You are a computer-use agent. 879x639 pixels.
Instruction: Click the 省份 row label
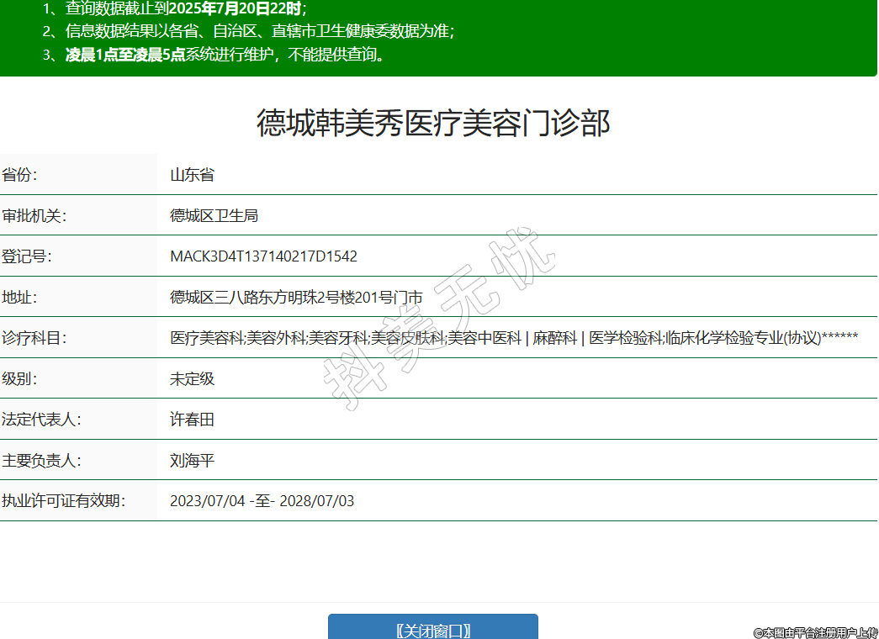tap(20, 175)
